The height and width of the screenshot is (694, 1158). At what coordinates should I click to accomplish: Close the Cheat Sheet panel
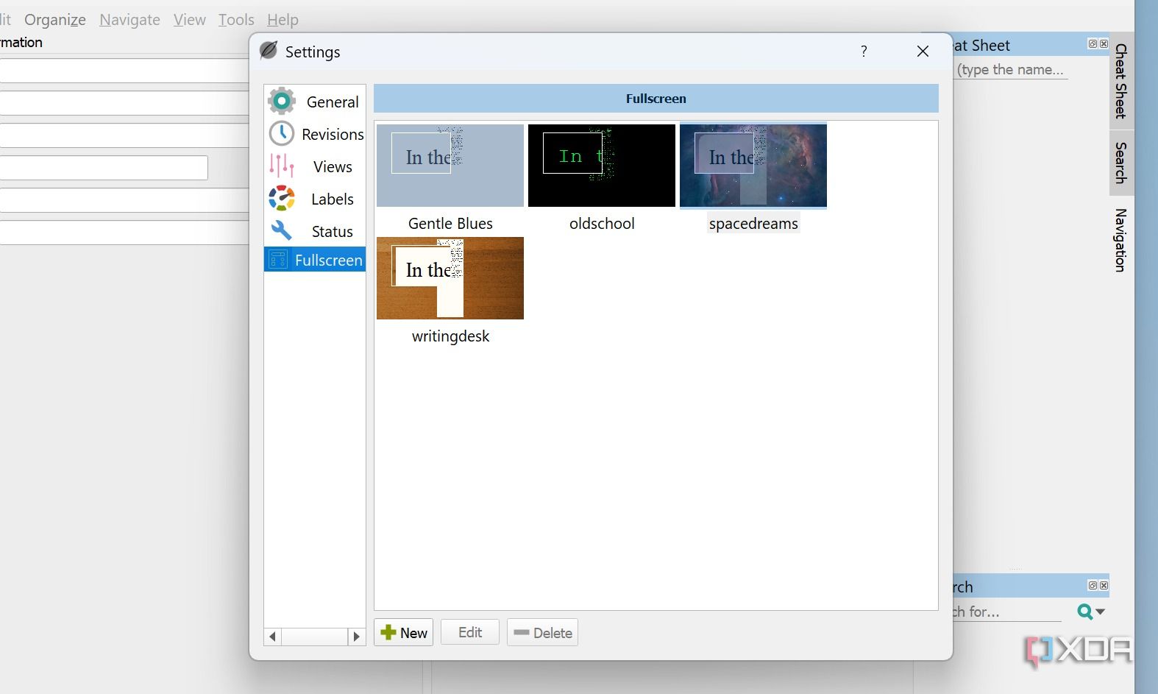coord(1104,44)
